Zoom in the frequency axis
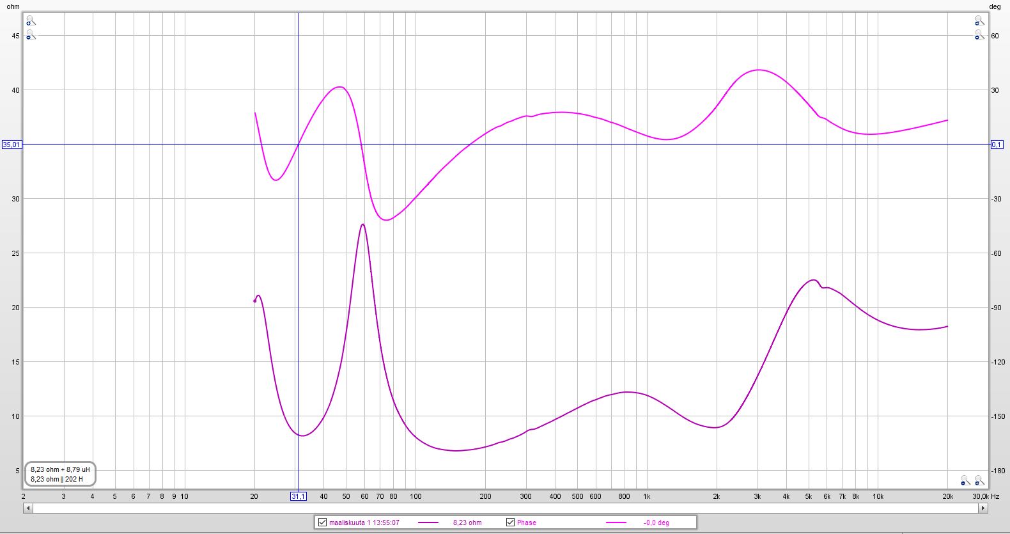 coord(979,480)
